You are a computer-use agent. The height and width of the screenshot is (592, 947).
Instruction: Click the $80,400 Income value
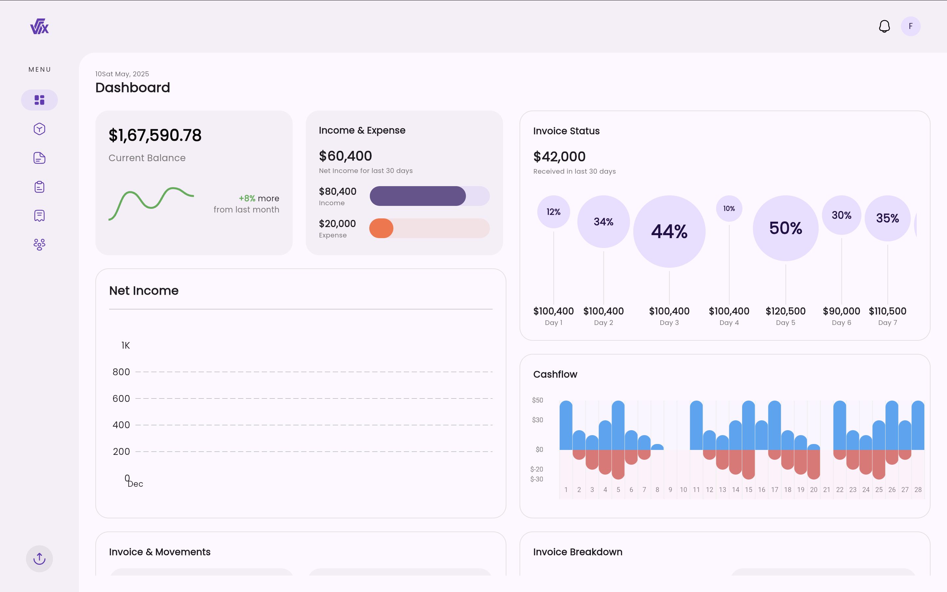point(337,191)
